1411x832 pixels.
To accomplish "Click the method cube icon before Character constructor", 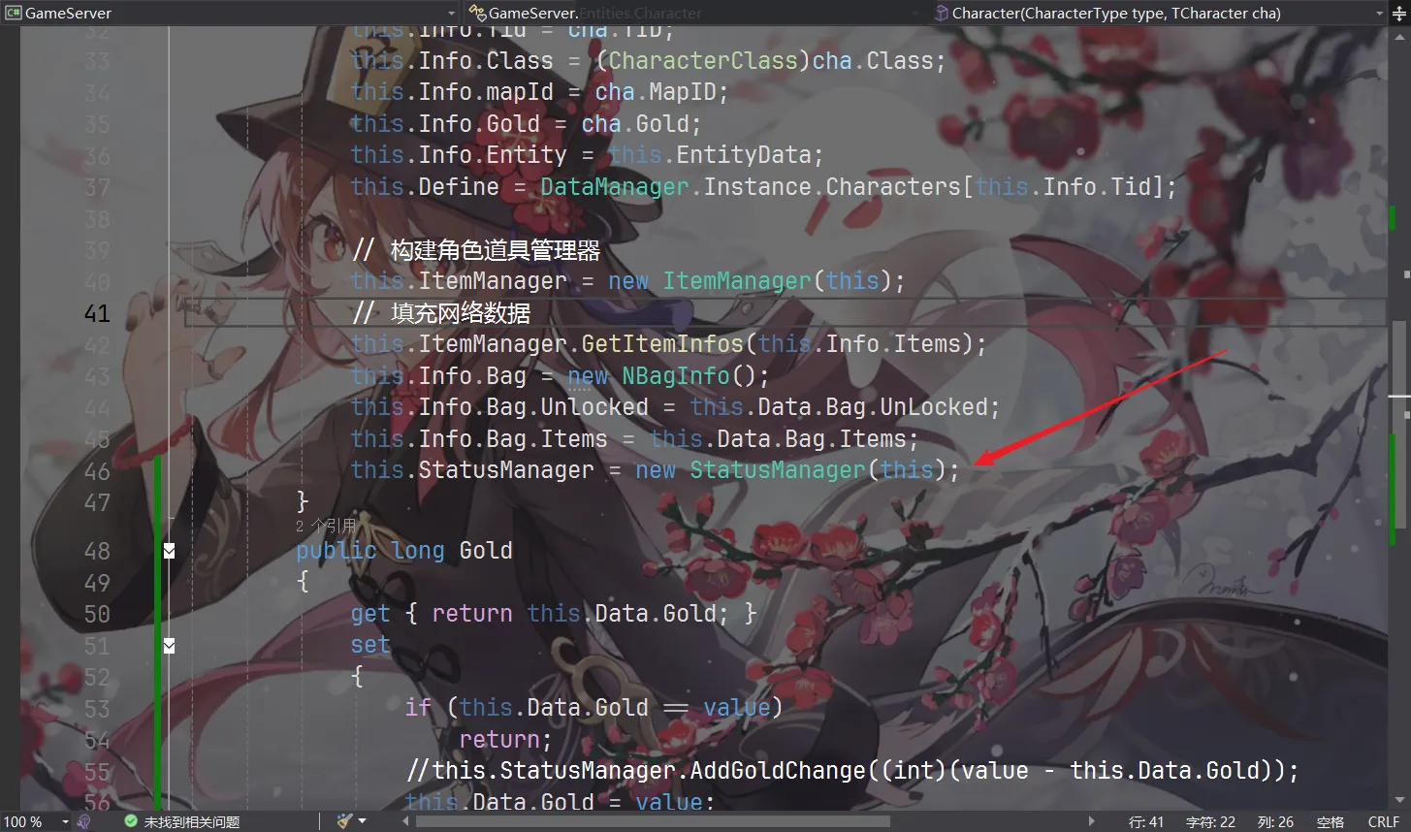I will point(942,13).
